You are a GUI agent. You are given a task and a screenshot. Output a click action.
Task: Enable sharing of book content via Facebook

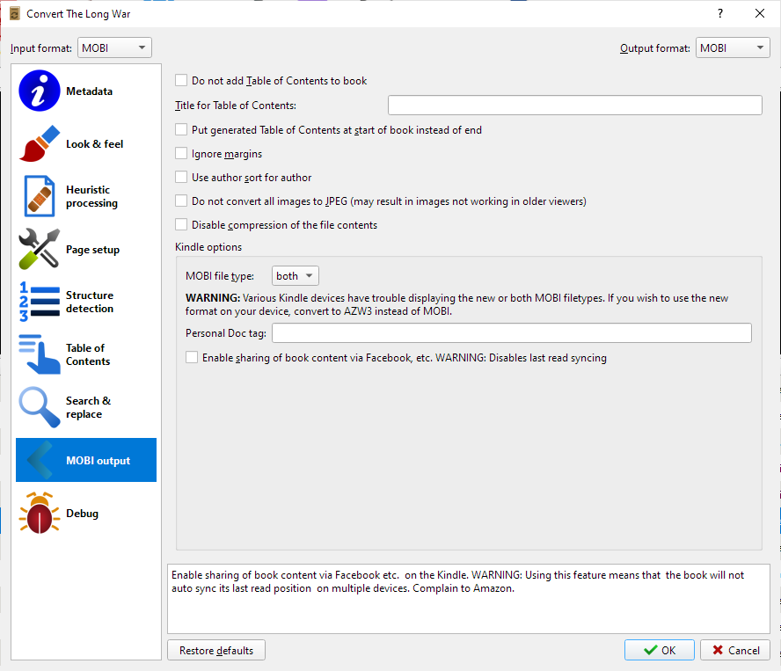point(192,357)
